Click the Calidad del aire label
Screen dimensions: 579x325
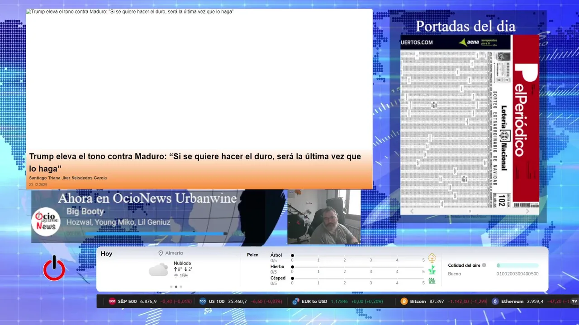click(x=464, y=265)
